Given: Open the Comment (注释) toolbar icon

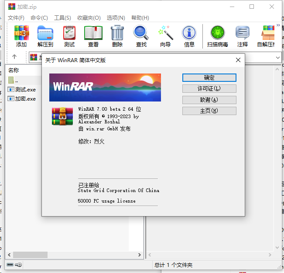Looking at the screenshot, I should 243,36.
